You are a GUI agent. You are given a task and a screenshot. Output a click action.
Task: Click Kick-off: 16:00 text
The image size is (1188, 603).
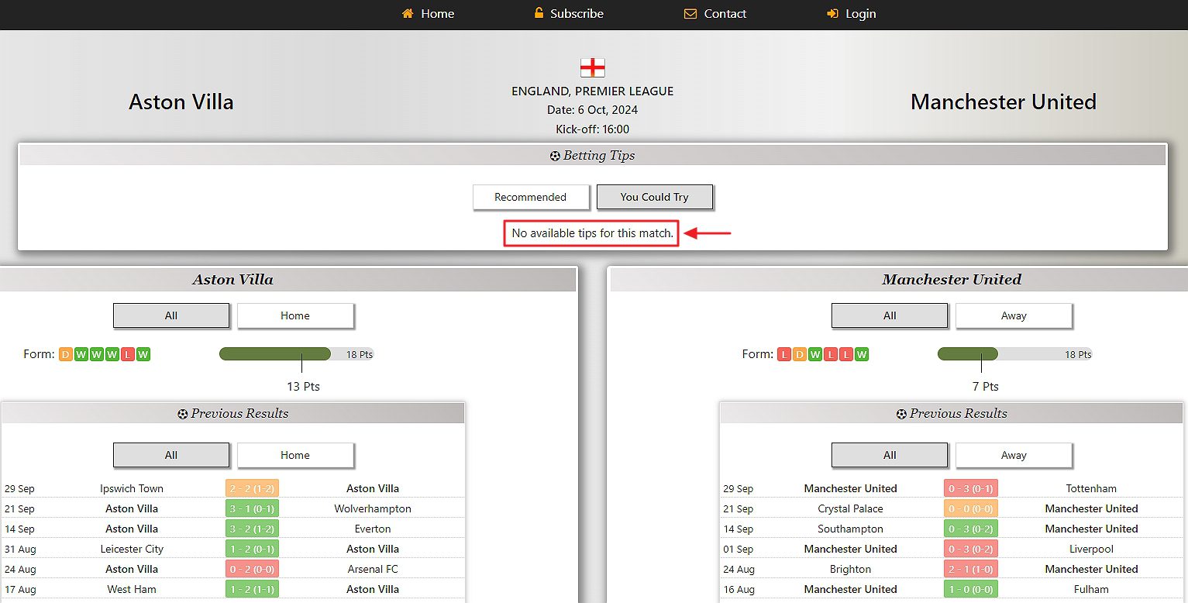pos(593,129)
